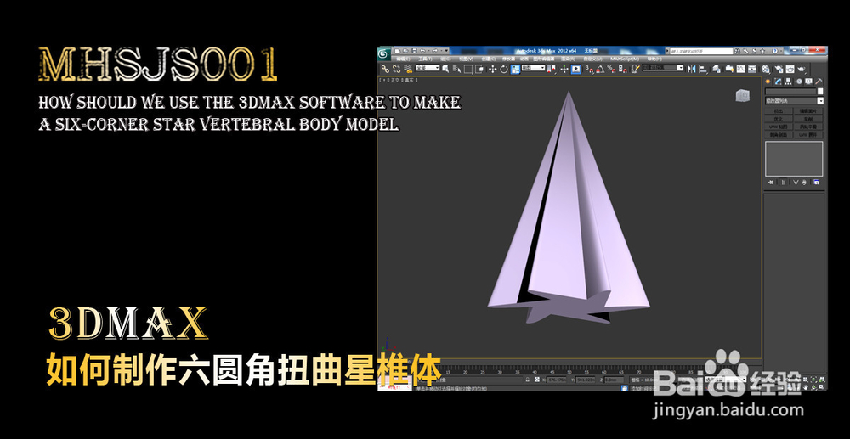The image size is (850, 439).
Task: Click the 车削 (Lathe) modifier button
Action: pyautogui.click(x=809, y=119)
